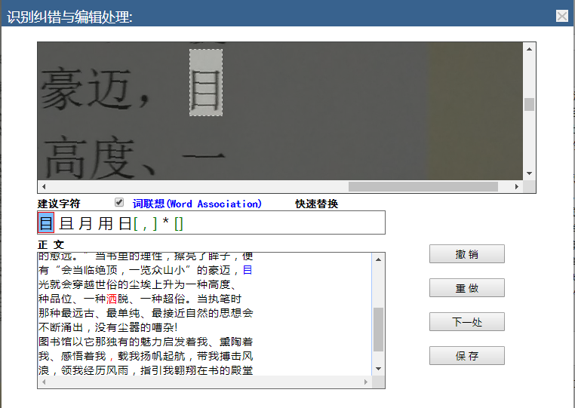This screenshot has height=408, width=575.
Task: Go to next error with 下一处
Action: coord(467,321)
